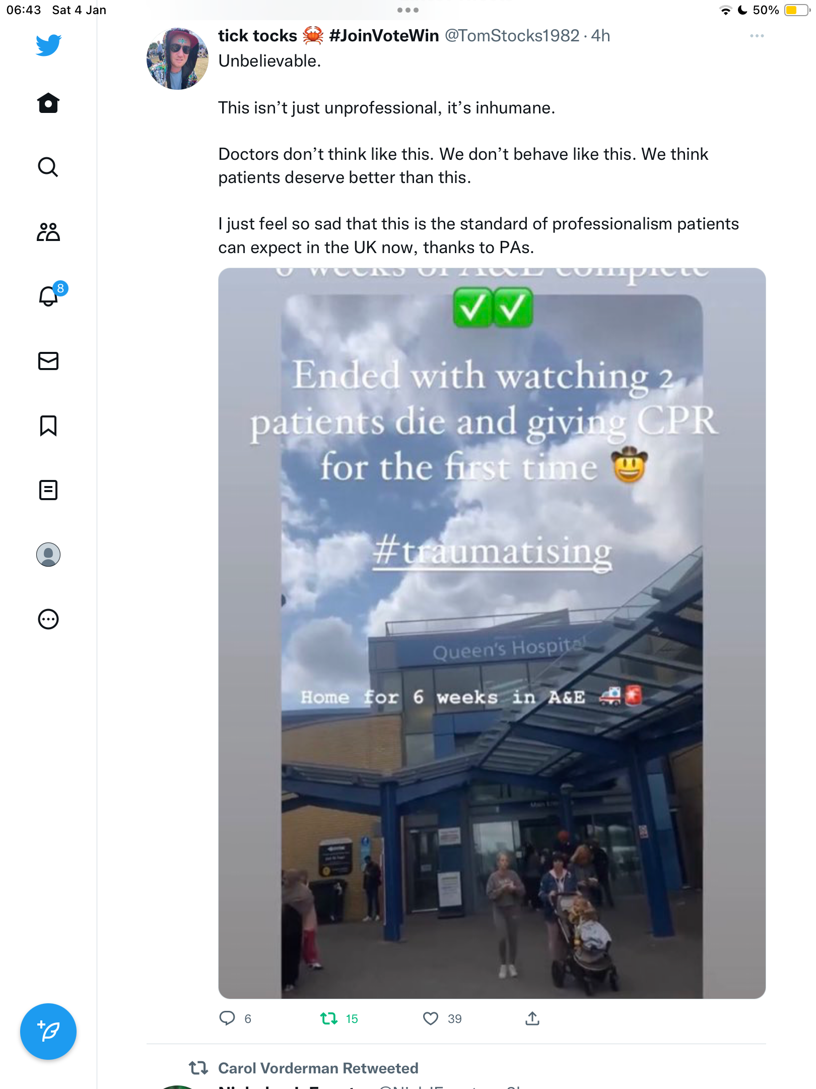Open the Twitter bird logo
This screenshot has height=1089, width=816.
click(x=48, y=45)
